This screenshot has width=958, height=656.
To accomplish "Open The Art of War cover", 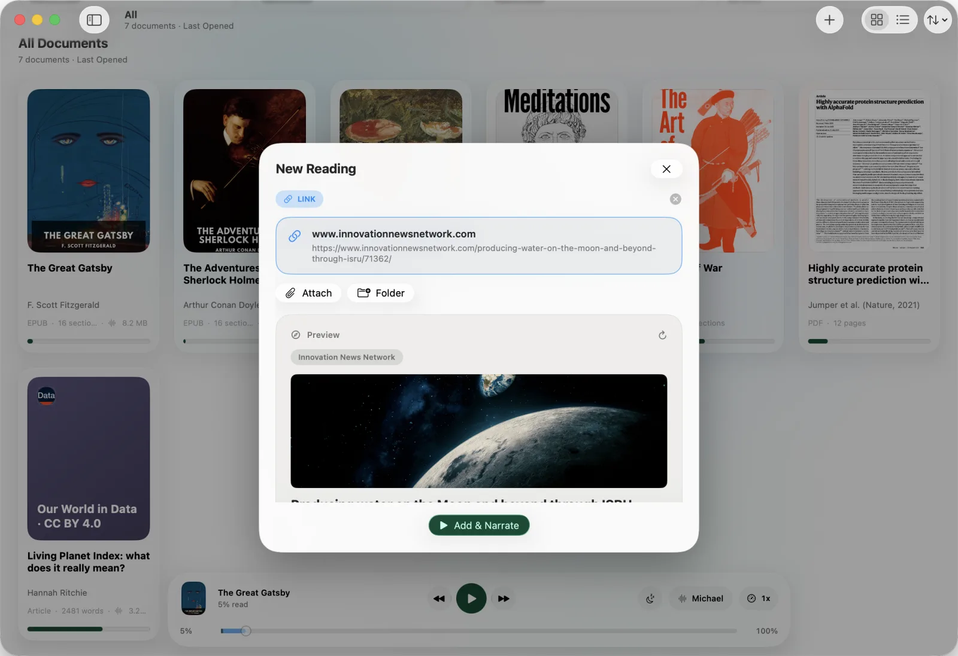I will [x=736, y=171].
